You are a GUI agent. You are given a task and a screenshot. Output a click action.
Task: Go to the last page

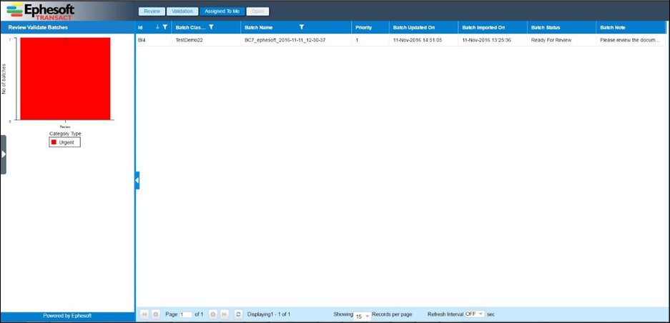pyautogui.click(x=224, y=314)
